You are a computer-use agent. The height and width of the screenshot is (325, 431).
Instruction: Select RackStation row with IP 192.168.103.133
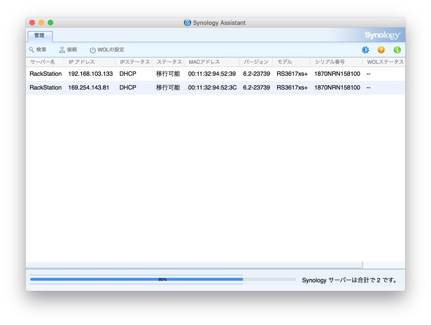(215, 74)
